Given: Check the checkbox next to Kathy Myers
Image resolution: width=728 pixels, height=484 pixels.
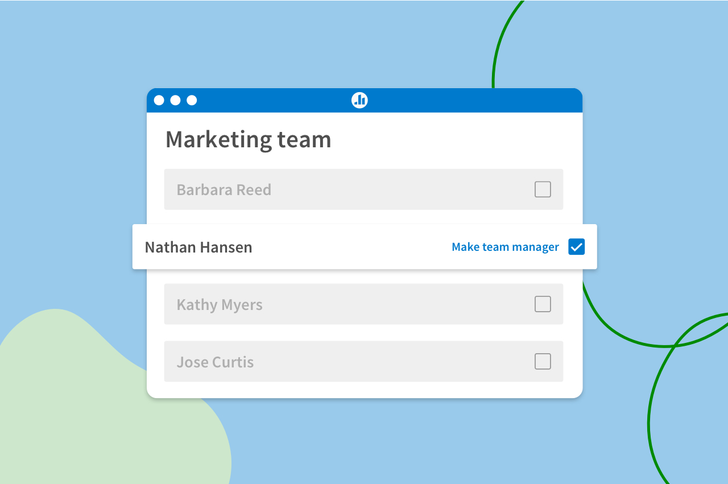Looking at the screenshot, I should point(543,304).
